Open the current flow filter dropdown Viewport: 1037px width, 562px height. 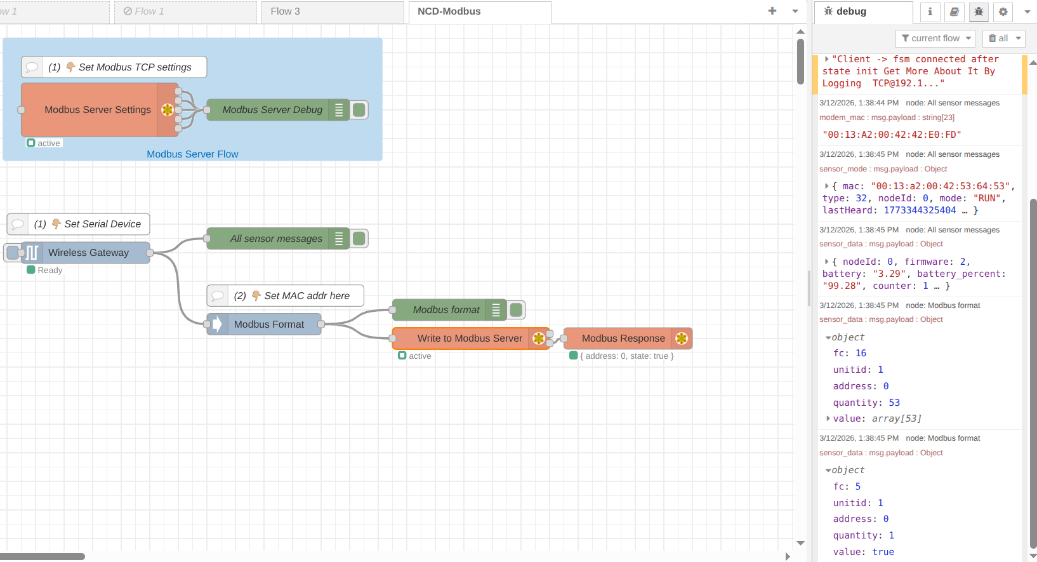(x=935, y=38)
